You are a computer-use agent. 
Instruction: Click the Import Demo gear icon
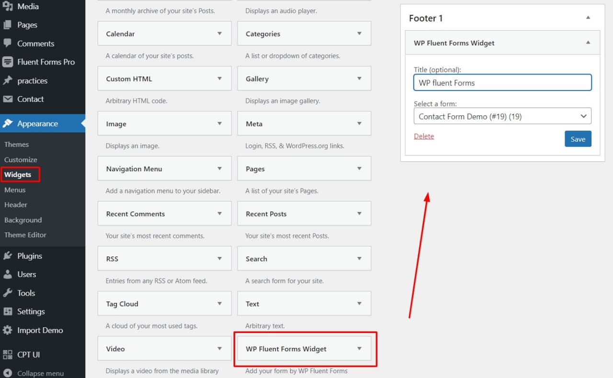pyautogui.click(x=8, y=330)
